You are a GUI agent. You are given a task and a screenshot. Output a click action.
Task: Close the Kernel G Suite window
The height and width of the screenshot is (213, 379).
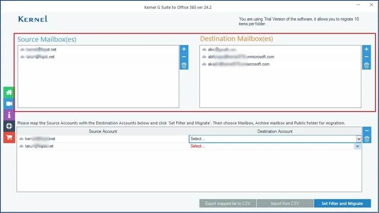(x=372, y=4)
